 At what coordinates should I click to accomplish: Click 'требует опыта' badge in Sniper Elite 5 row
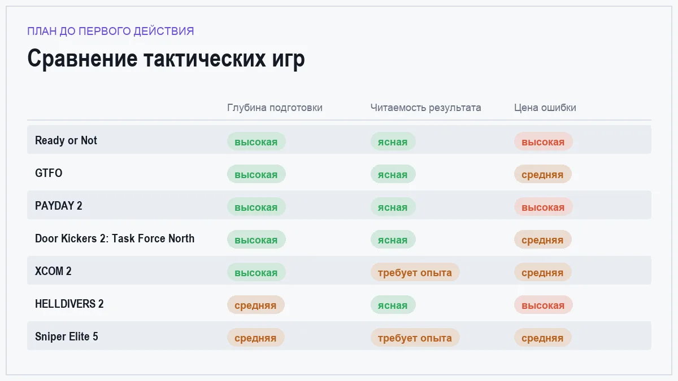[x=415, y=338]
